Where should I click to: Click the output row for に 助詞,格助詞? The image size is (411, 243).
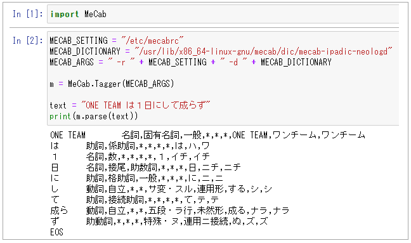pyautogui.click(x=136, y=178)
